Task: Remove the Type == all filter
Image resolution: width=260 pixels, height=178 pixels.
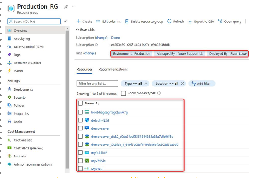Action: (x=146, y=84)
